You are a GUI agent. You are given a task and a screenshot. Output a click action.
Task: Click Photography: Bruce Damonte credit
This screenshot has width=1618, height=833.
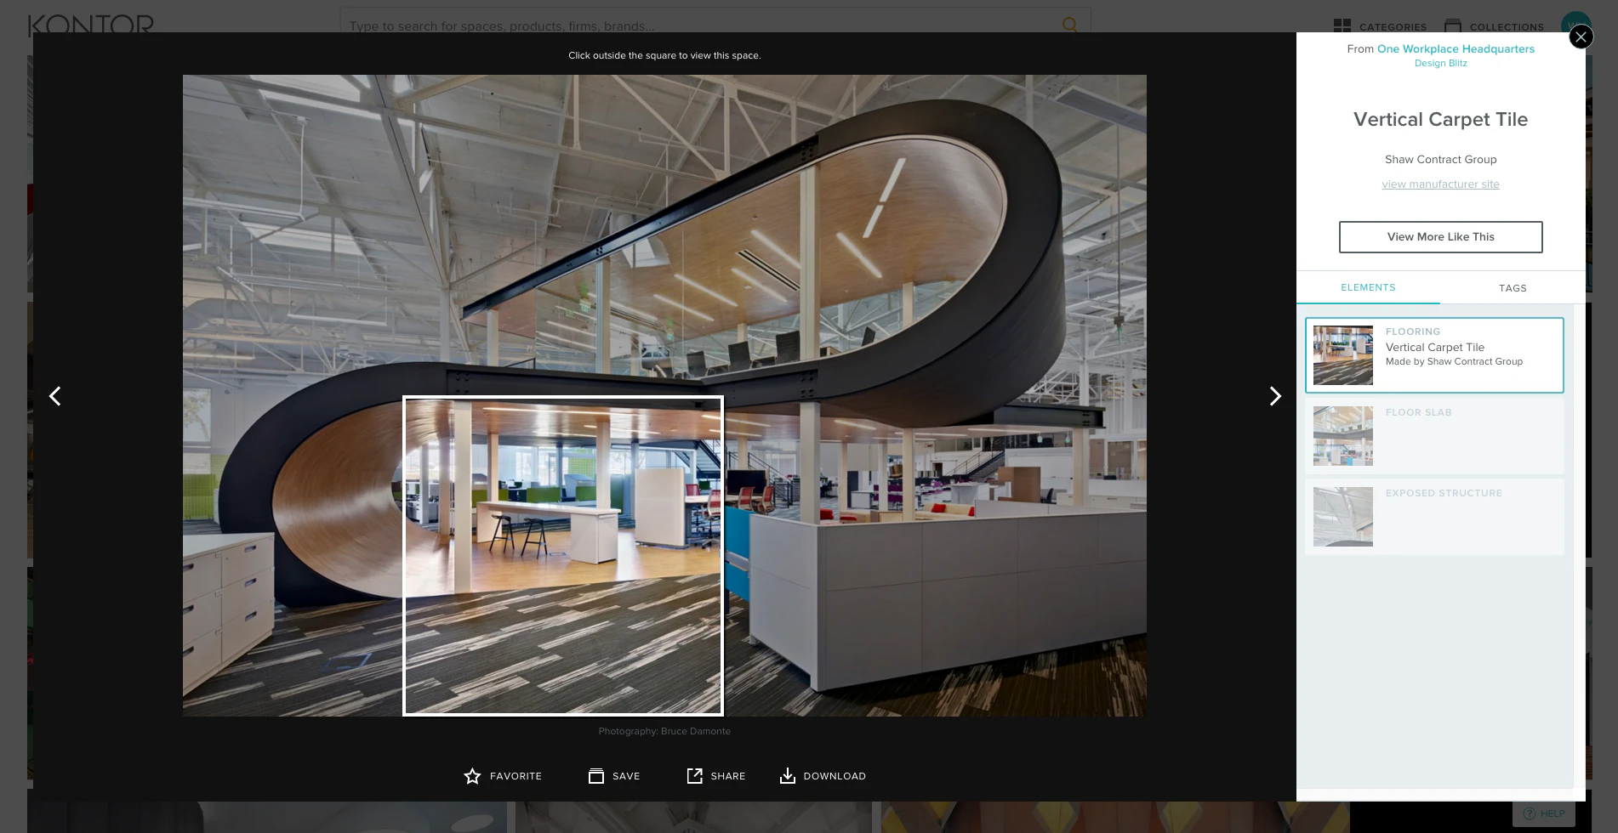(664, 731)
